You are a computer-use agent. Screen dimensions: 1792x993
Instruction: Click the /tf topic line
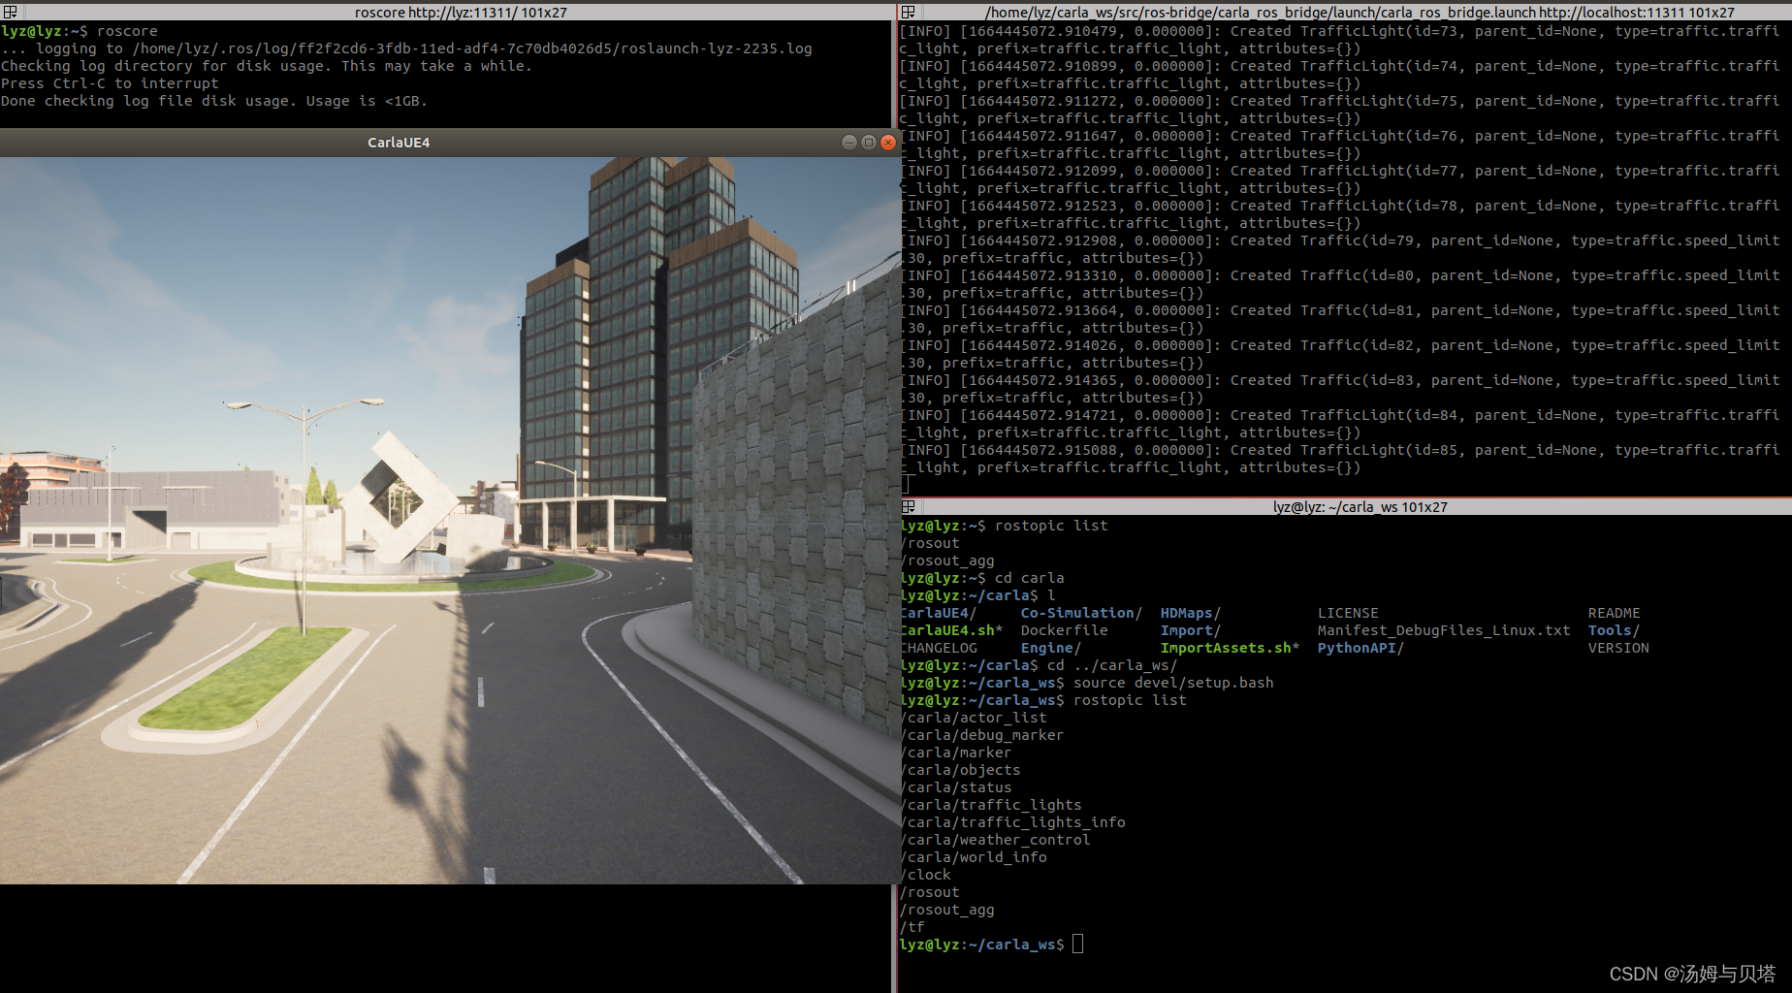pos(912,927)
